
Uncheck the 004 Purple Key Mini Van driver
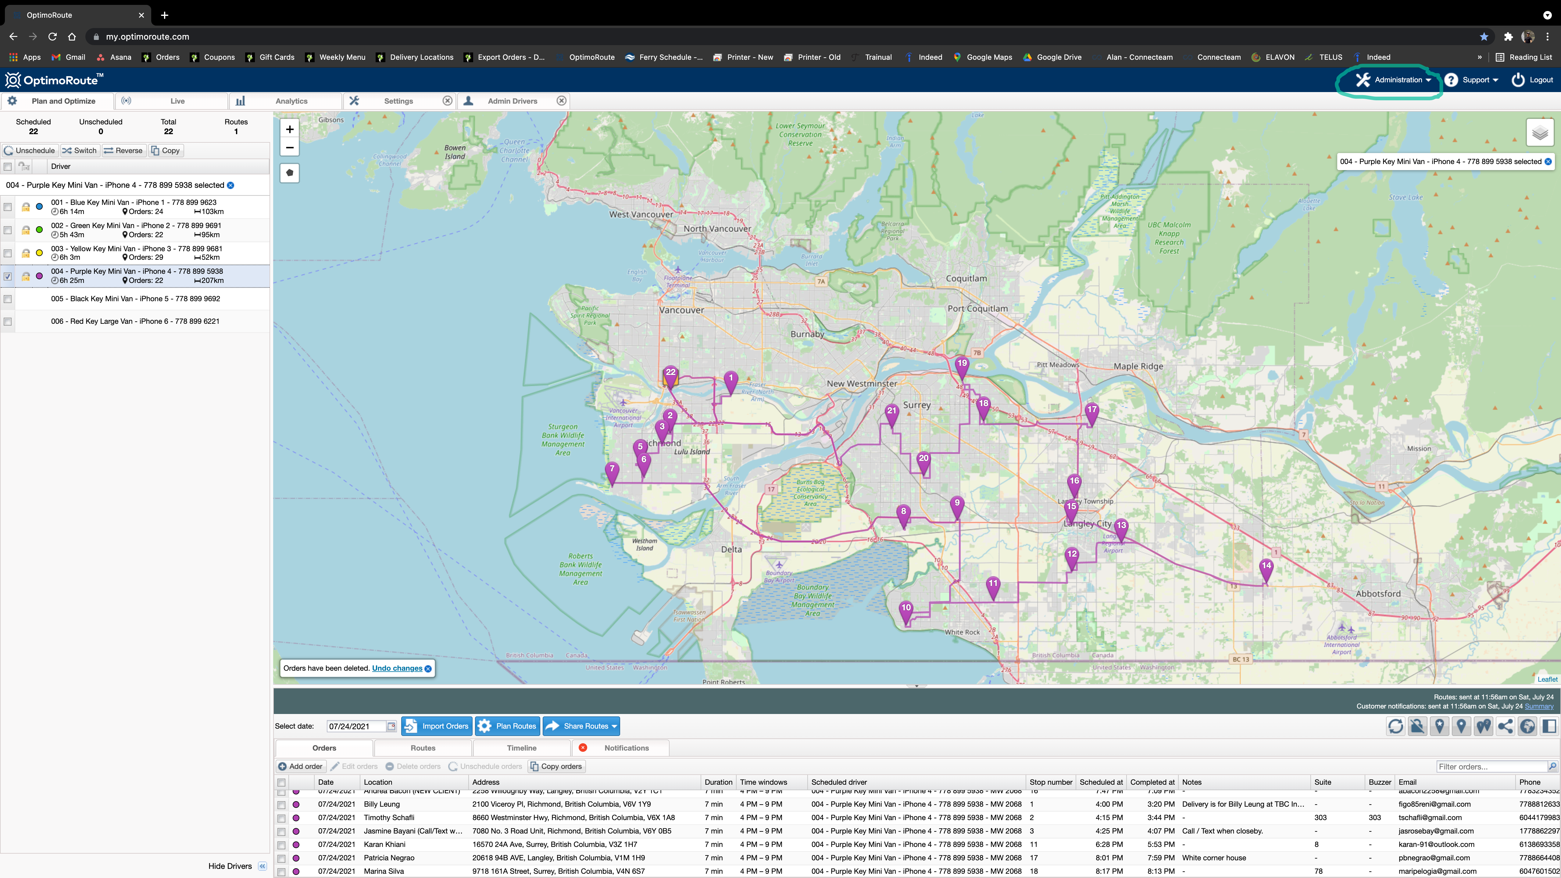tap(8, 276)
